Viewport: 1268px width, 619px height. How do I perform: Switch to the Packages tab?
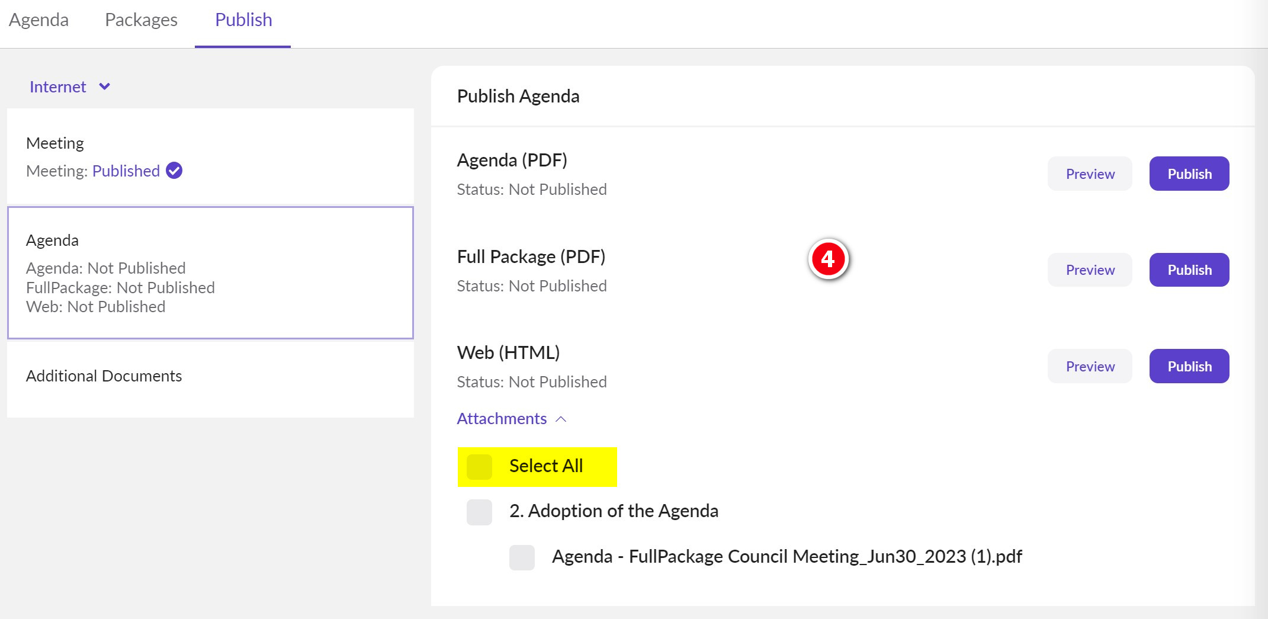141,20
